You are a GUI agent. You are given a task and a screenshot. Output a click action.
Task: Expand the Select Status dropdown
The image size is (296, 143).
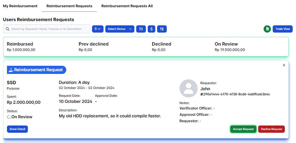120,29
